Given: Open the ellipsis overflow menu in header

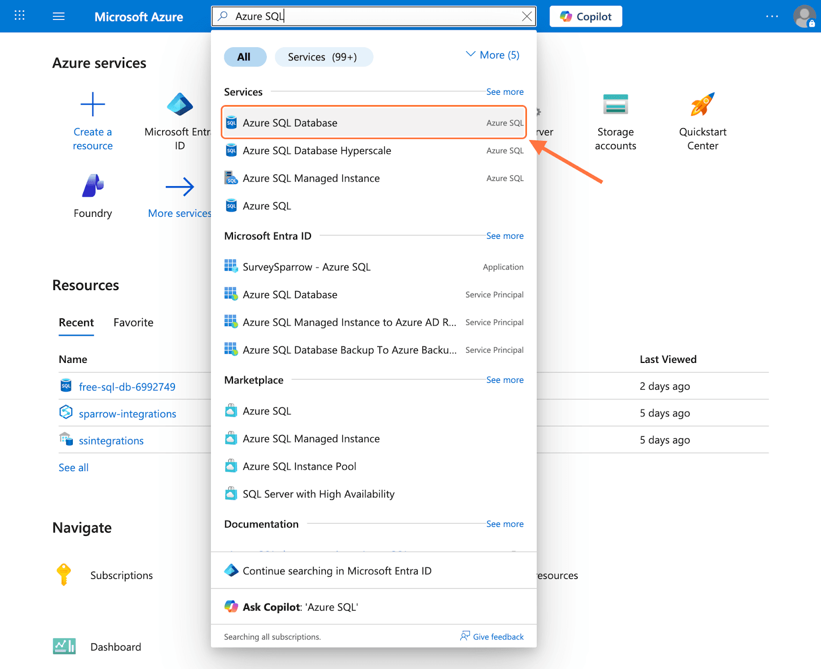Looking at the screenshot, I should click(772, 16).
